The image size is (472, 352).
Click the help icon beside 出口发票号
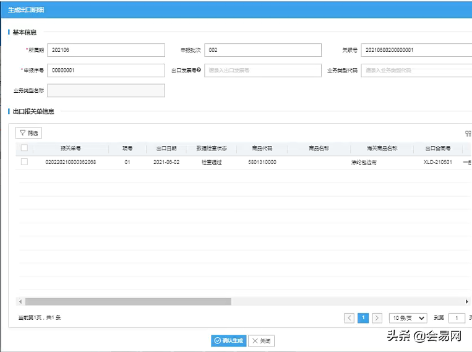[x=199, y=71]
